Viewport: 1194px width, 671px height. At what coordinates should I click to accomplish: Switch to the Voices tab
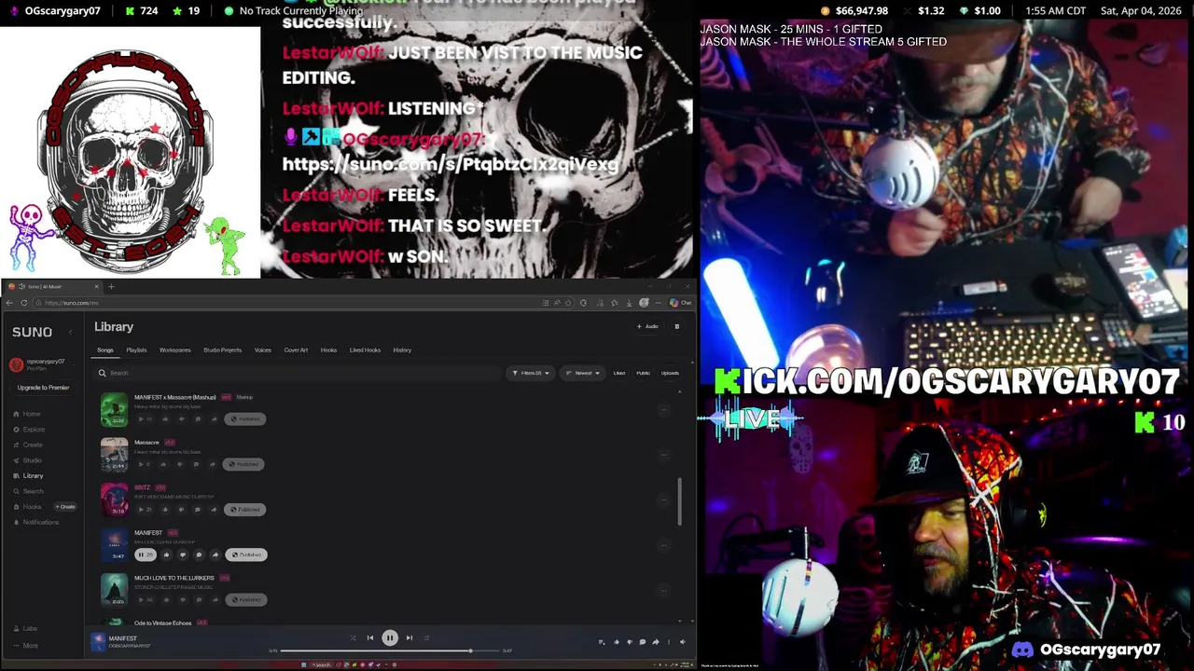click(x=263, y=350)
